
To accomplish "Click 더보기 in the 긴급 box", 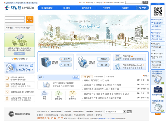I will click(76, 77).
